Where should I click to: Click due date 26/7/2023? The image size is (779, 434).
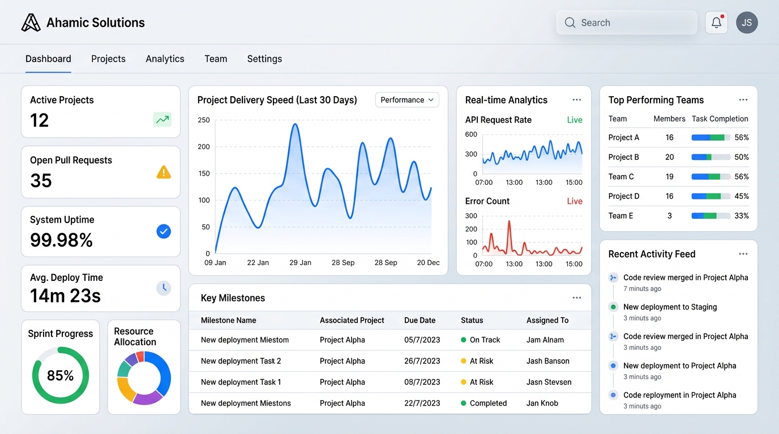(x=422, y=361)
